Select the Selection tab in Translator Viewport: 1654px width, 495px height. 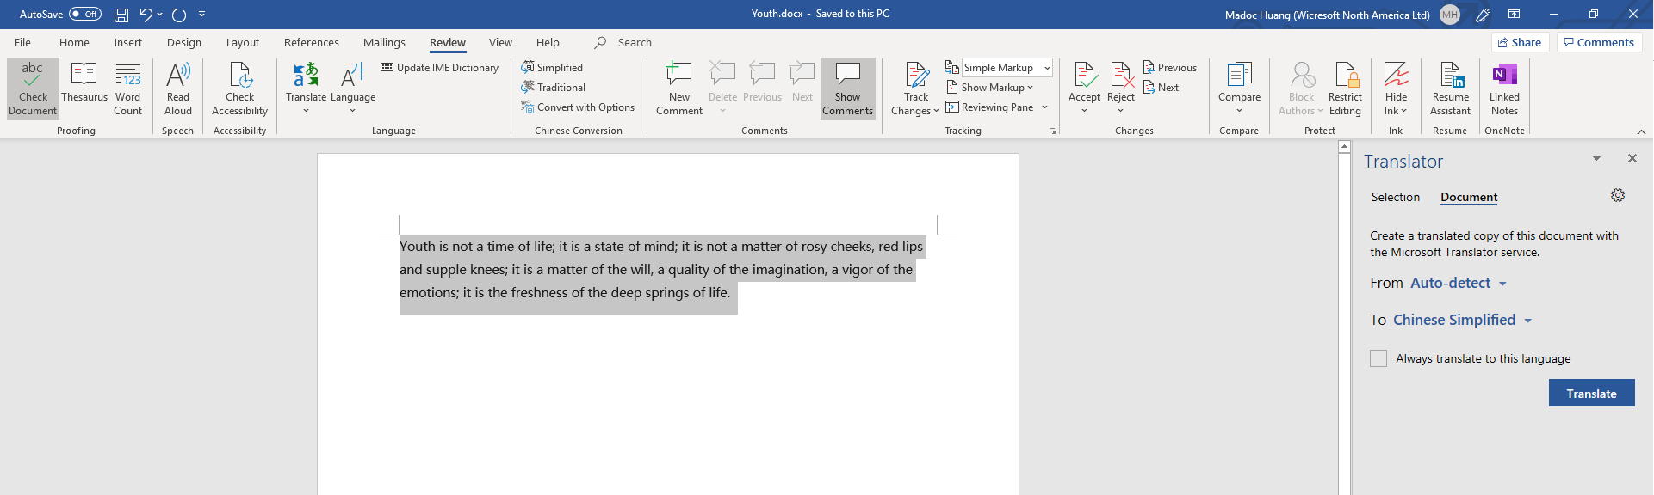(x=1395, y=197)
